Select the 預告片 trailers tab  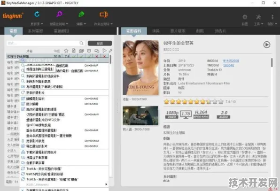point(220,31)
